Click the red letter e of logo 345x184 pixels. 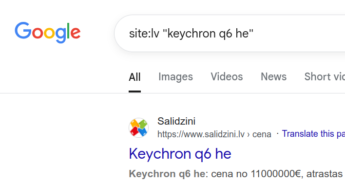pyautogui.click(x=76, y=33)
